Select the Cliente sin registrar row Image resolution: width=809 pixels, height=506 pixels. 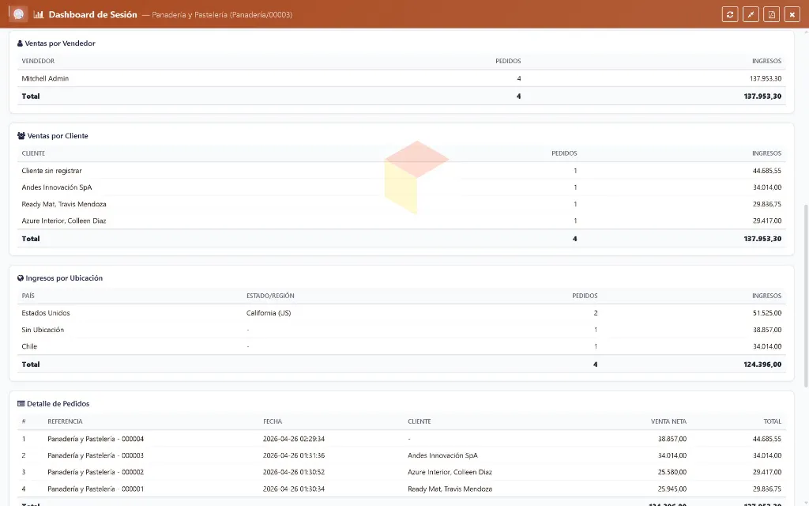(x=401, y=171)
